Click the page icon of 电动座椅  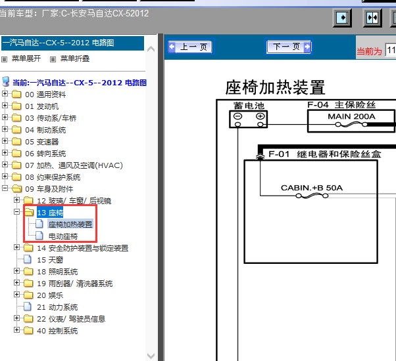coord(39,236)
